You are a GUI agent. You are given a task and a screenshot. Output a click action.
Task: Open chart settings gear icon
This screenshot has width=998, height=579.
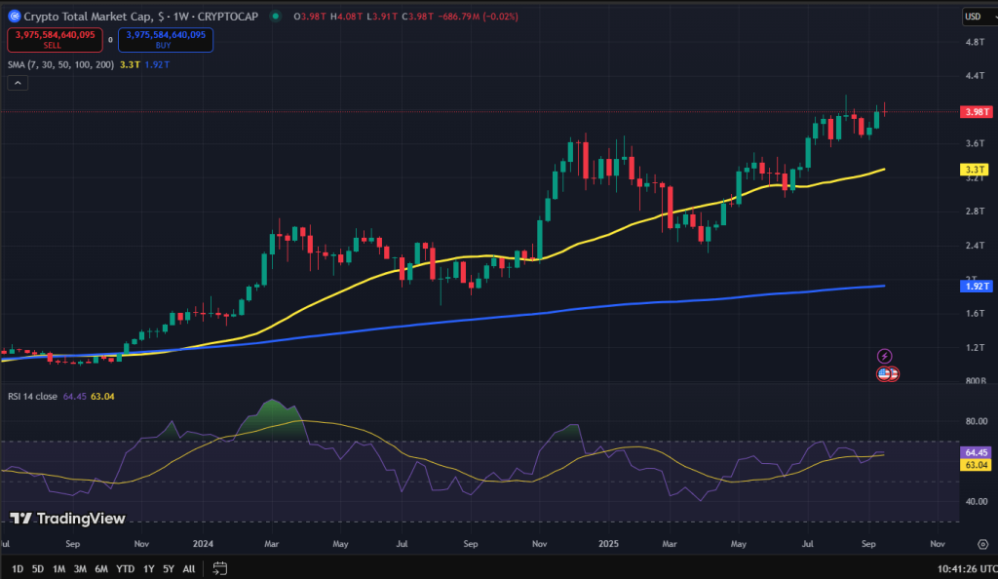click(982, 544)
